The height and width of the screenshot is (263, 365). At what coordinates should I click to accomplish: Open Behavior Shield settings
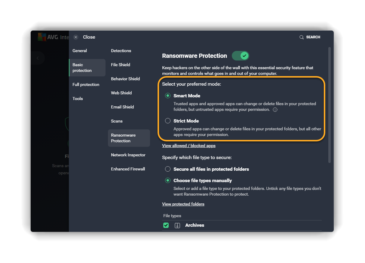click(125, 79)
